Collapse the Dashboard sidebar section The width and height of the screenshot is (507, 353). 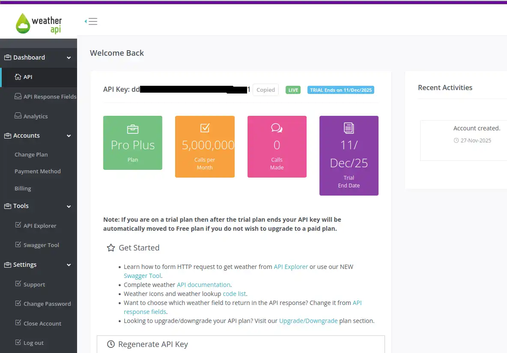69,58
